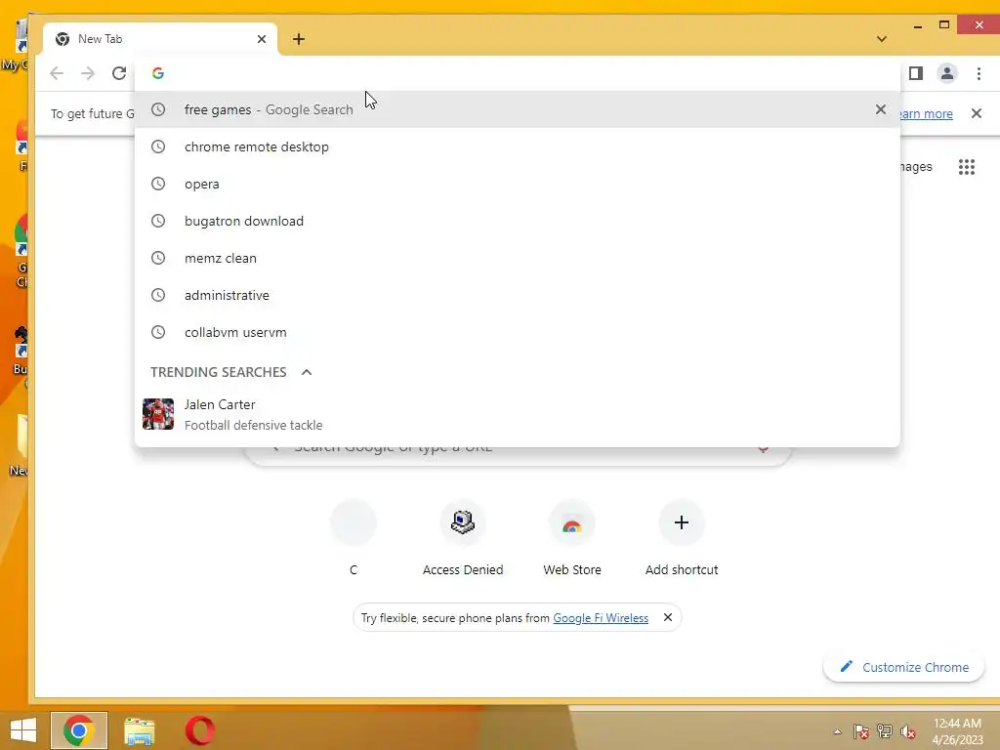Image resolution: width=1000 pixels, height=750 pixels.
Task: Open the C shortcut tile
Action: tap(354, 539)
